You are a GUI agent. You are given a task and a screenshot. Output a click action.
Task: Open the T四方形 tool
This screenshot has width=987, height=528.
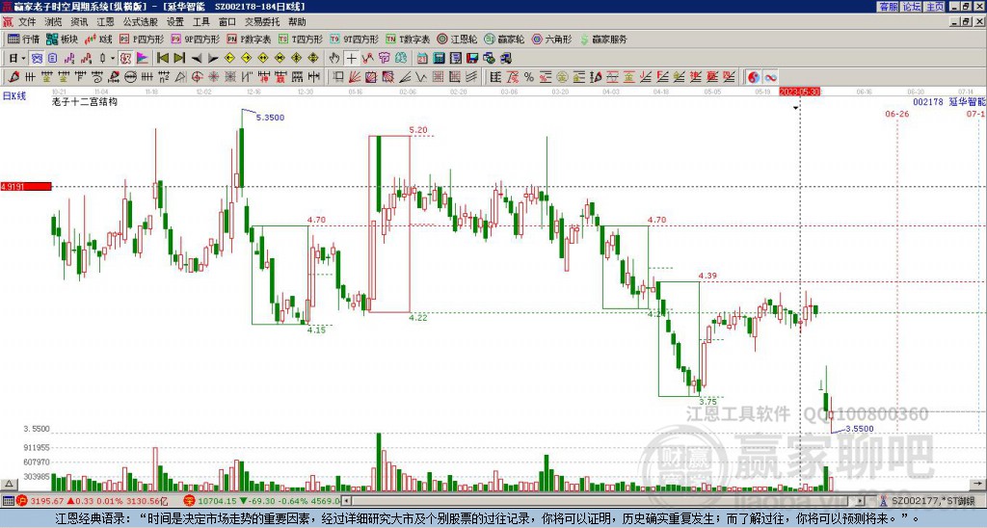tap(301, 39)
